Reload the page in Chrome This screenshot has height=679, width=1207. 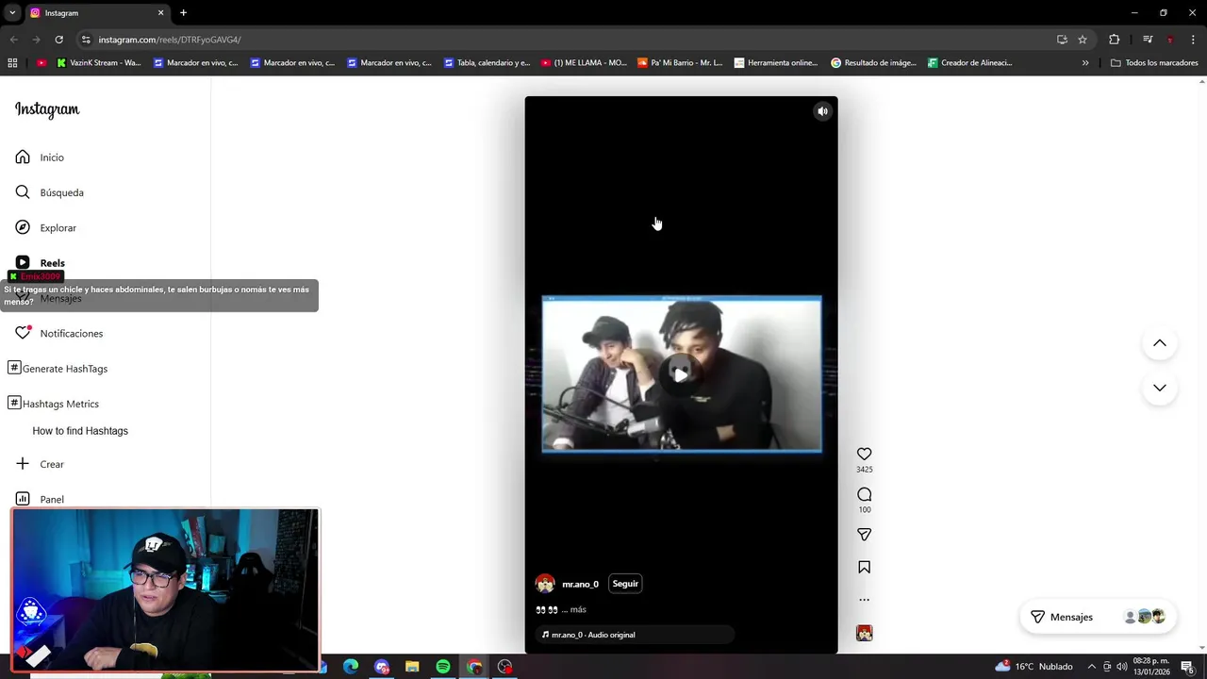(58, 40)
